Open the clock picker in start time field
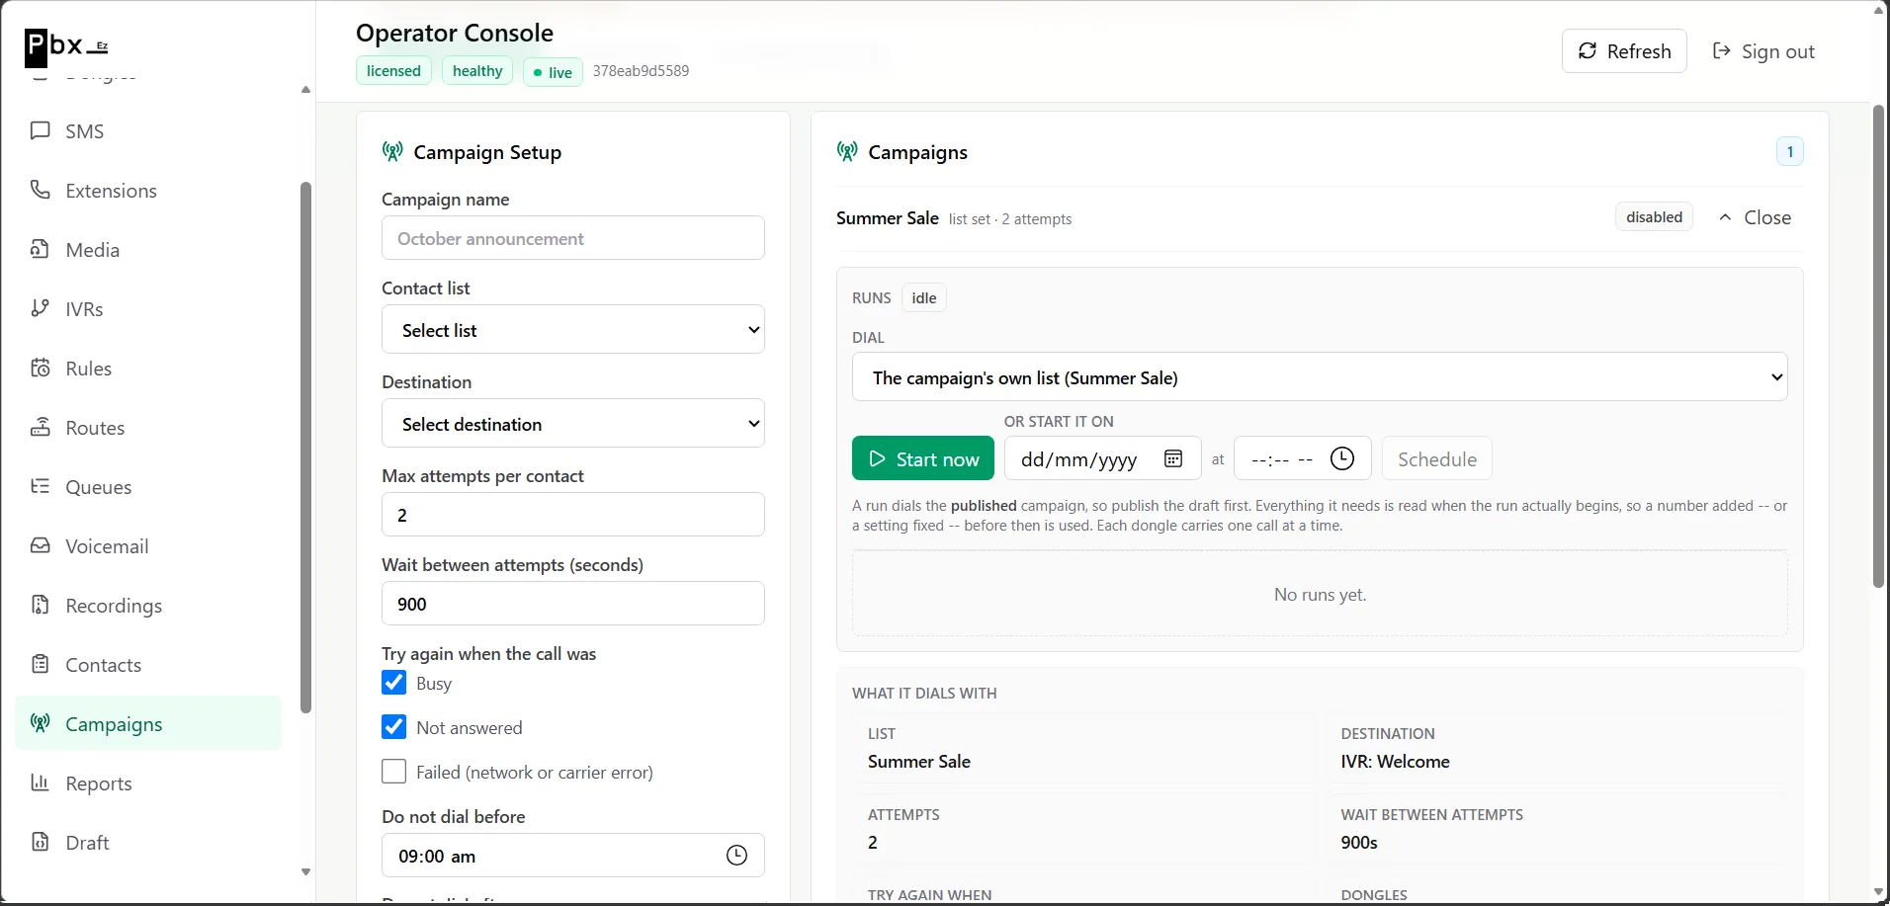The image size is (1890, 906). click(1342, 458)
